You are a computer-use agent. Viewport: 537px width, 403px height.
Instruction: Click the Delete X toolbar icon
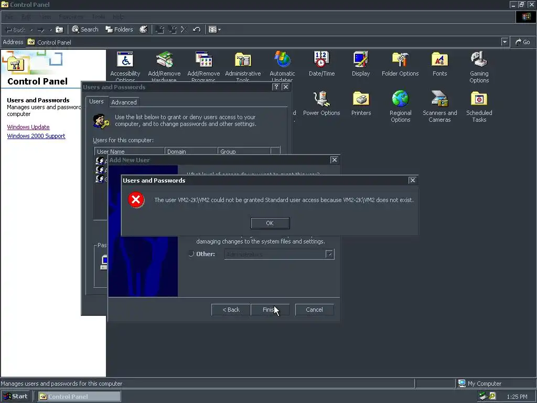click(x=184, y=29)
